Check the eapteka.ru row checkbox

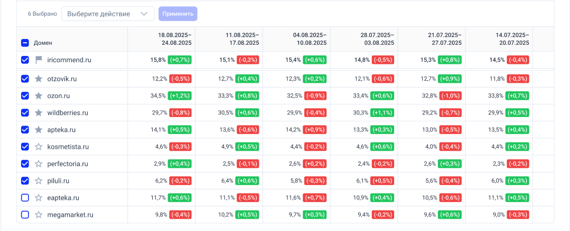point(25,198)
